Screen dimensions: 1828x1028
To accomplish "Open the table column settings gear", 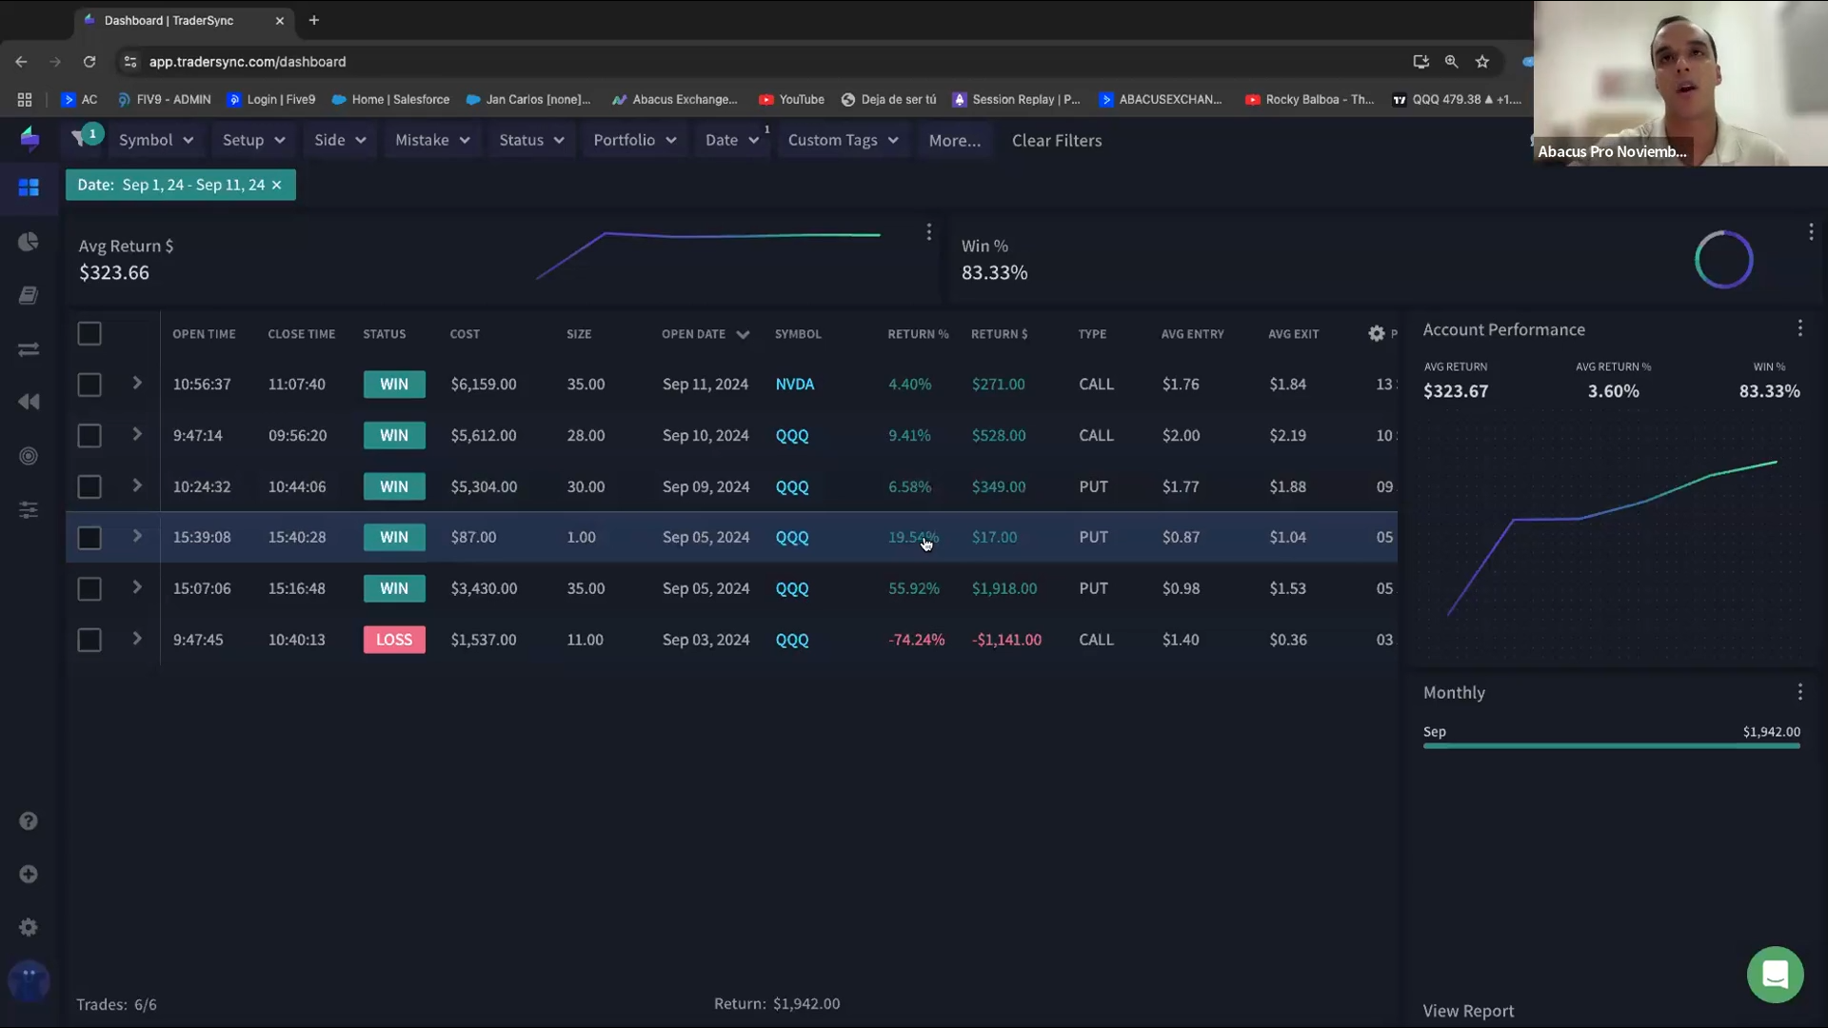I will 1376,334.
